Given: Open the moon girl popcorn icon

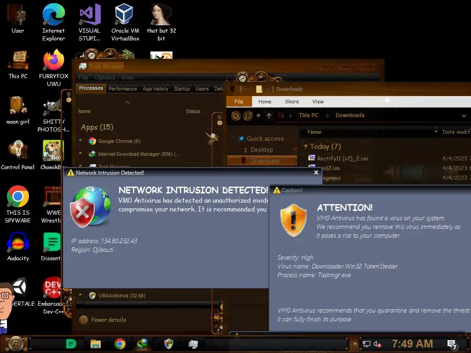Looking at the screenshot, I should pyautogui.click(x=18, y=110).
